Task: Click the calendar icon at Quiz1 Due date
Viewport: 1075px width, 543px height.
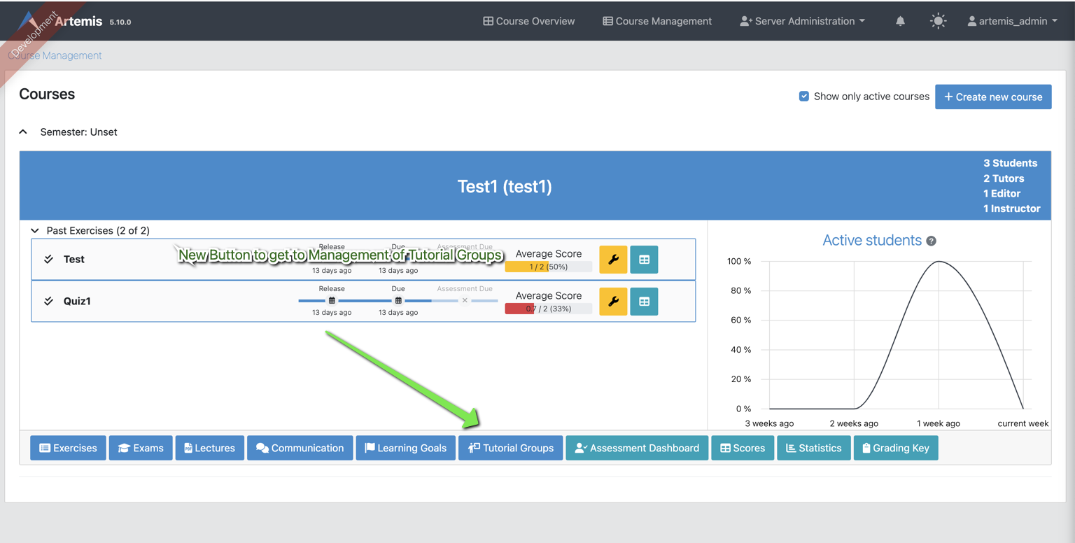Action: (398, 299)
